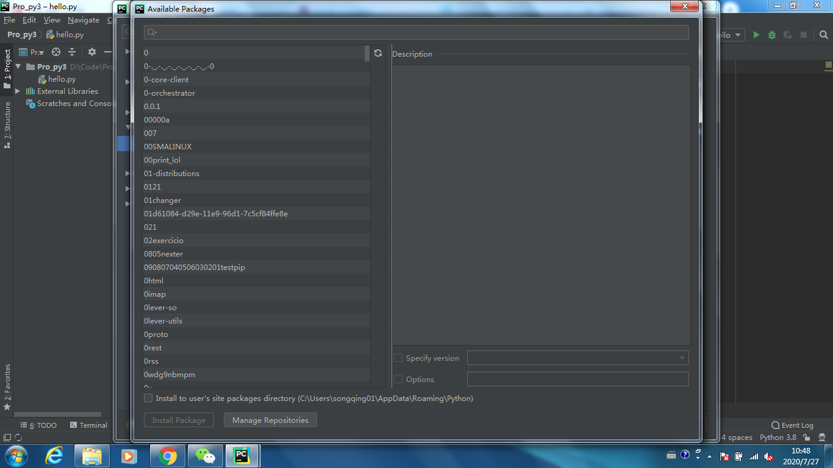The width and height of the screenshot is (833, 468).
Task: Click the refresh packages list icon
Action: (378, 53)
